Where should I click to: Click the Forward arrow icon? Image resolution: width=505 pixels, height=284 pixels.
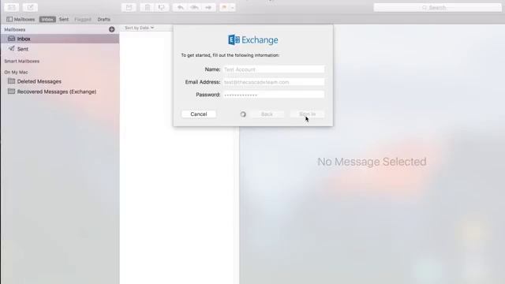coord(208,7)
